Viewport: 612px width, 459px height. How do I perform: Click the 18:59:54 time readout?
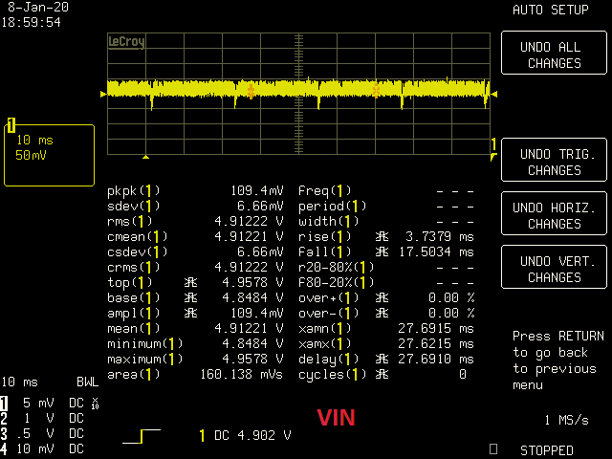[31, 22]
